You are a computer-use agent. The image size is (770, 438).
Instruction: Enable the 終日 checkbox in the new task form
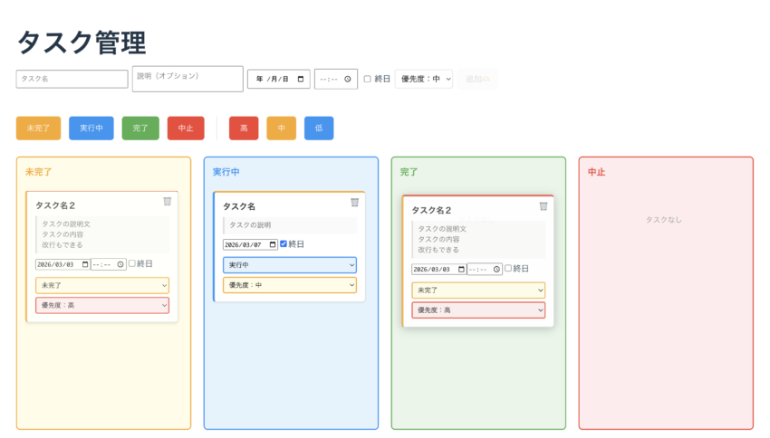[x=368, y=80]
